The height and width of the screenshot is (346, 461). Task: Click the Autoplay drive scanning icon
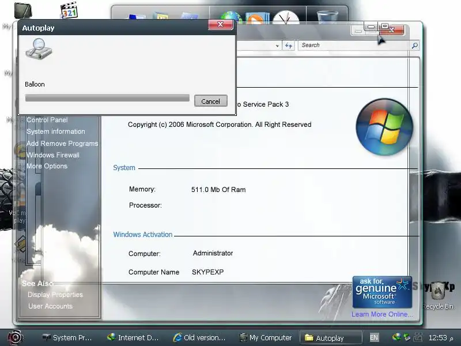[x=39, y=49]
